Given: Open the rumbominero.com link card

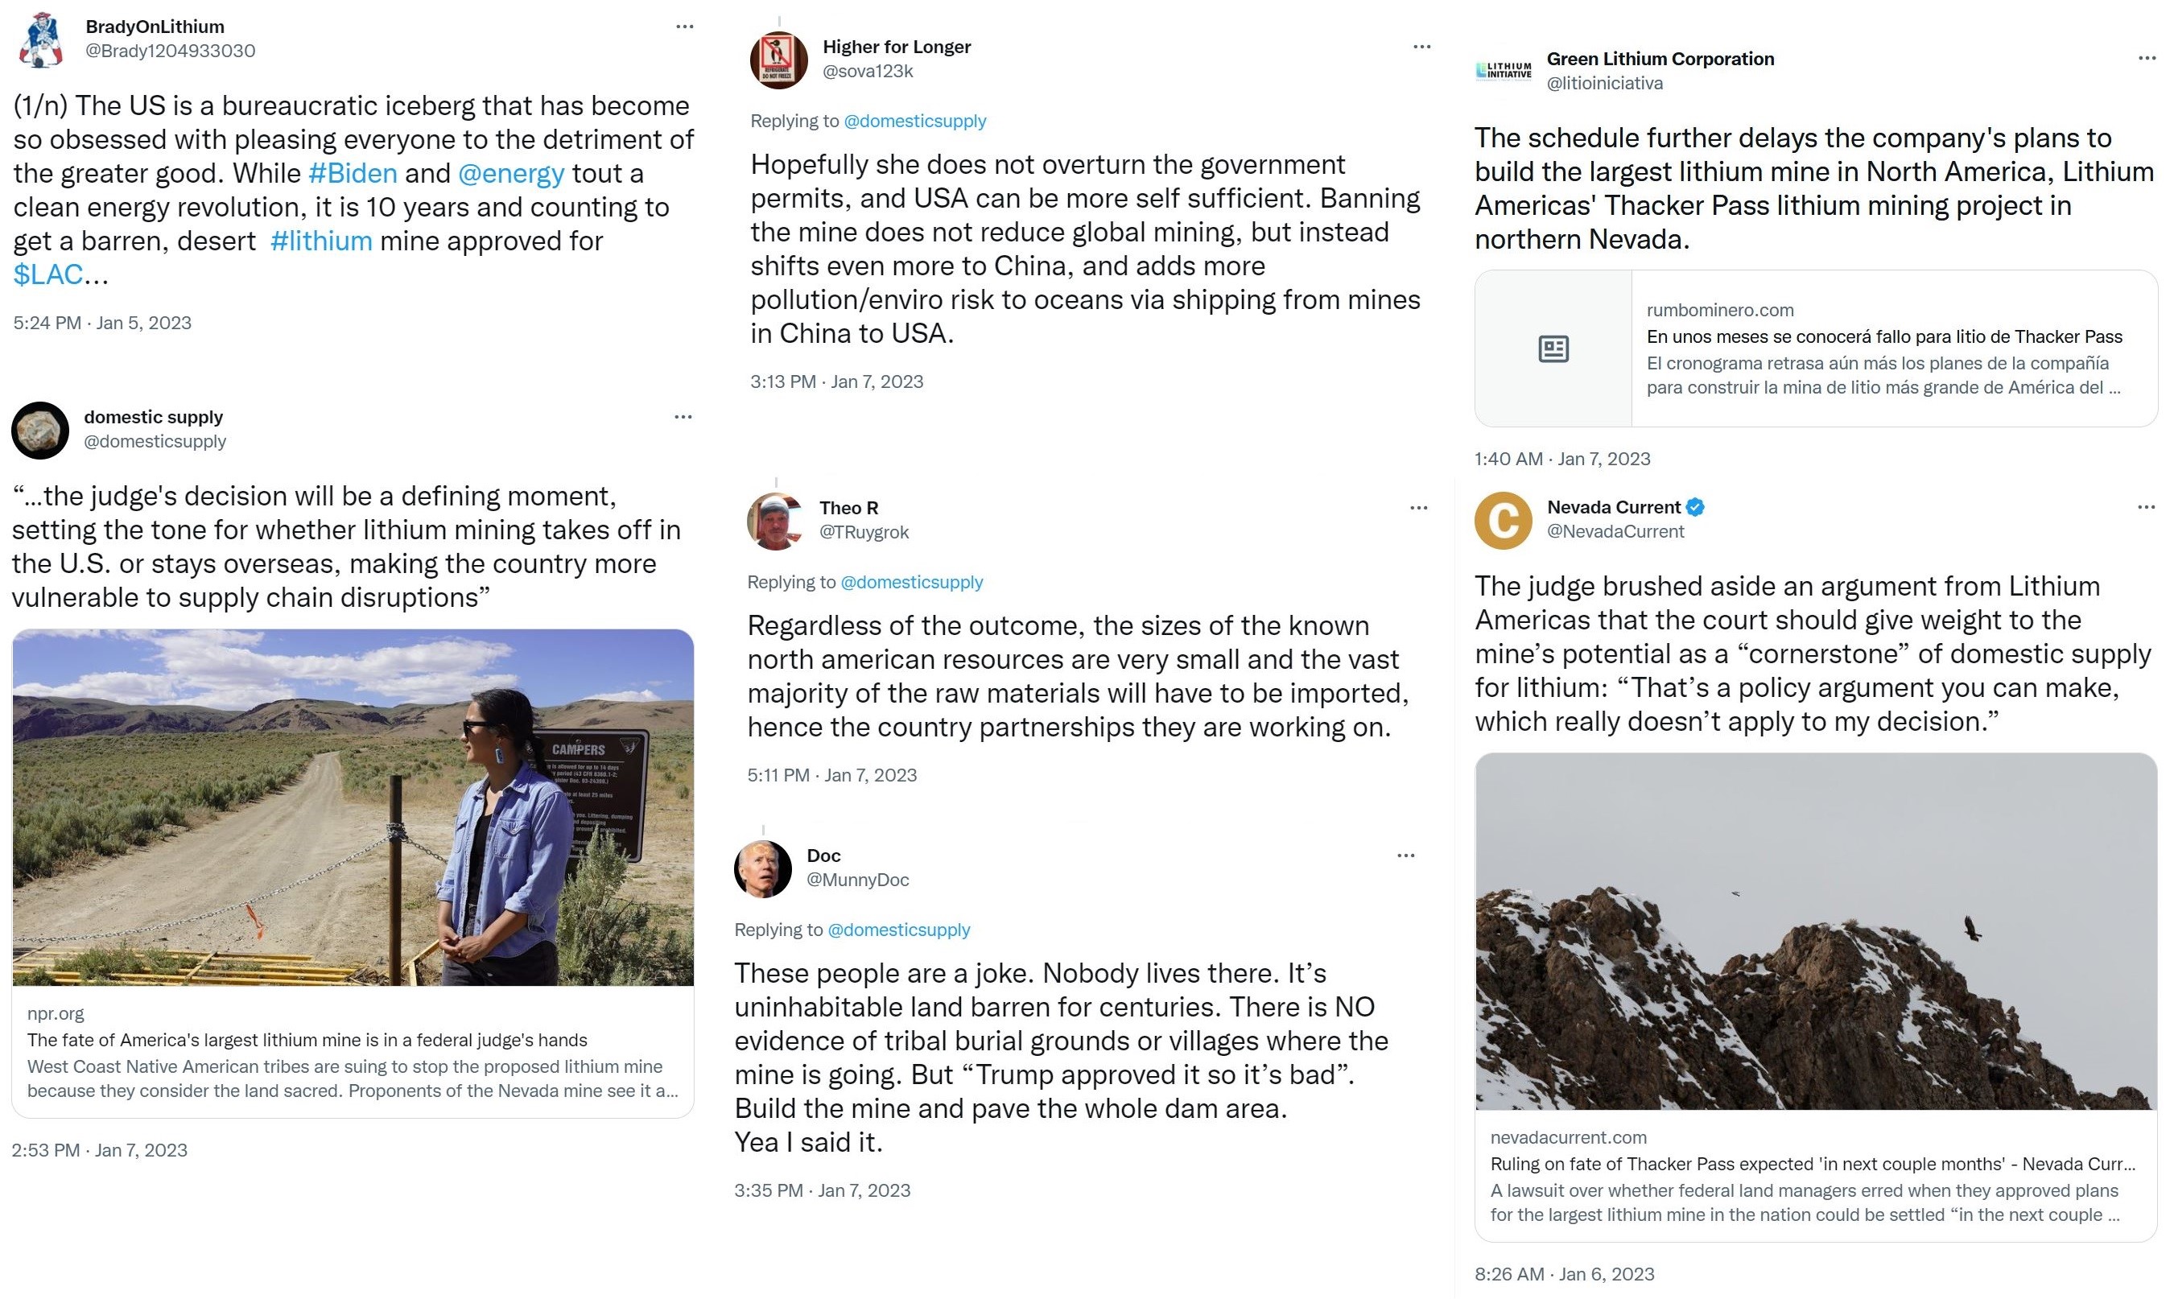Looking at the screenshot, I should point(1815,348).
